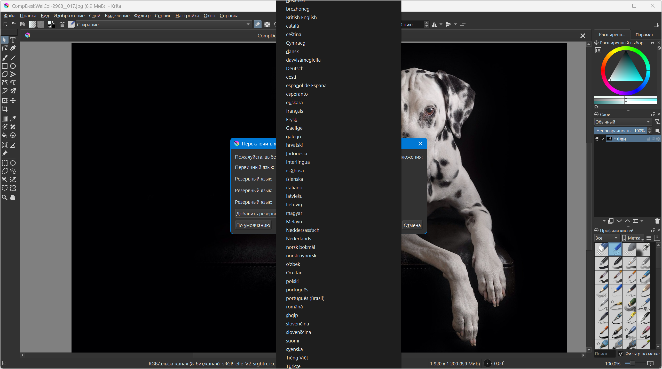Click the delete layer trash icon
Screen dimensions: 662x369
point(657,221)
